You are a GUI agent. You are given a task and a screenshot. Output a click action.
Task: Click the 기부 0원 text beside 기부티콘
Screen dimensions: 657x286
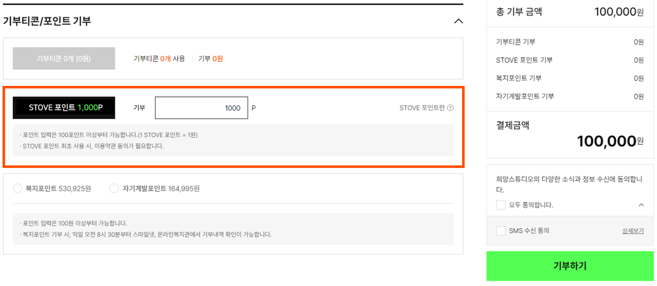click(211, 59)
